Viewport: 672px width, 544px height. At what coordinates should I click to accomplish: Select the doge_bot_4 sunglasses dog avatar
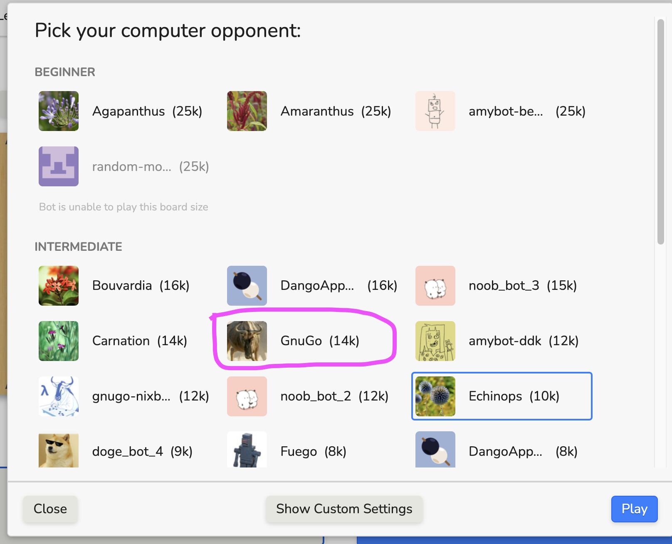[x=59, y=451]
